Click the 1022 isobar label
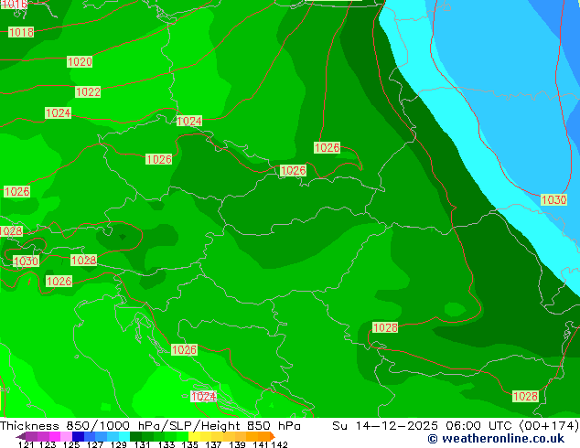This screenshot has width=580, height=448. 88,91
